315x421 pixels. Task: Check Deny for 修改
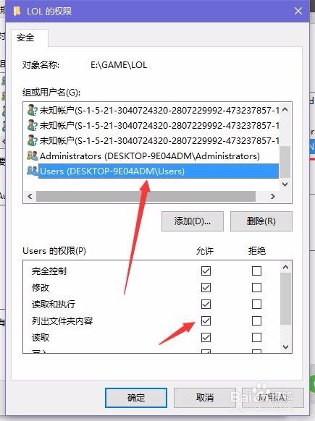pyautogui.click(x=256, y=288)
